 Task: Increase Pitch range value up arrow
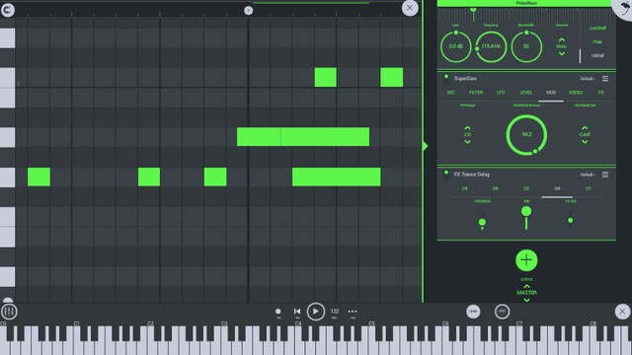click(467, 127)
